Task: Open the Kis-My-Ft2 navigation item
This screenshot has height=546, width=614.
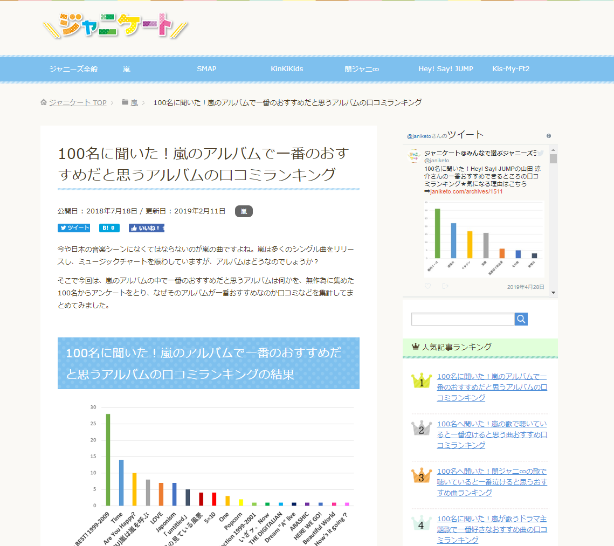Action: (510, 69)
